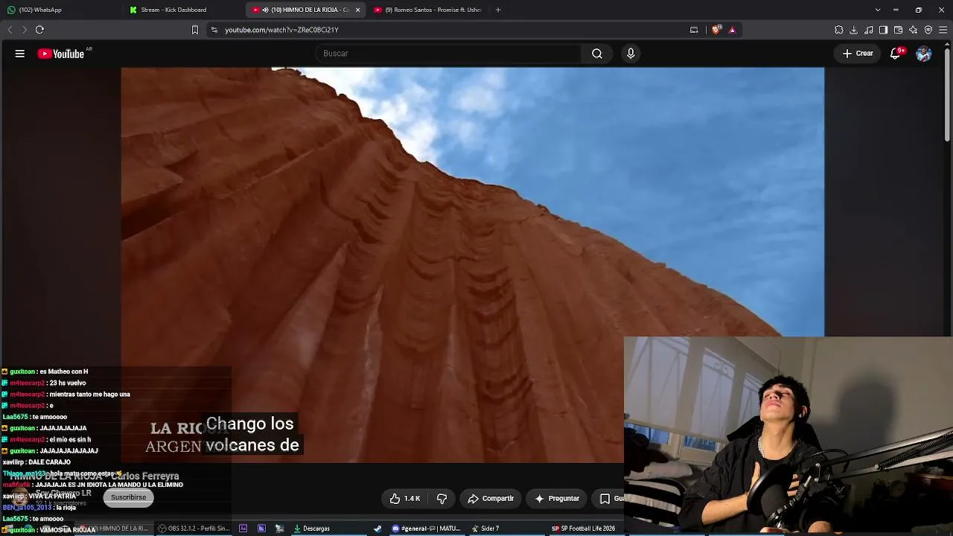Click the Crear button

[x=858, y=54]
